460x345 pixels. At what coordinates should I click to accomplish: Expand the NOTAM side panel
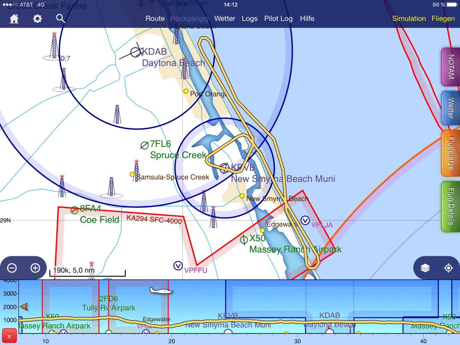click(x=450, y=67)
